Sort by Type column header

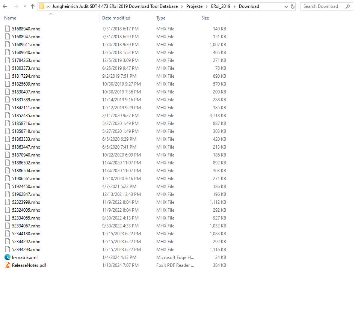pos(161,18)
